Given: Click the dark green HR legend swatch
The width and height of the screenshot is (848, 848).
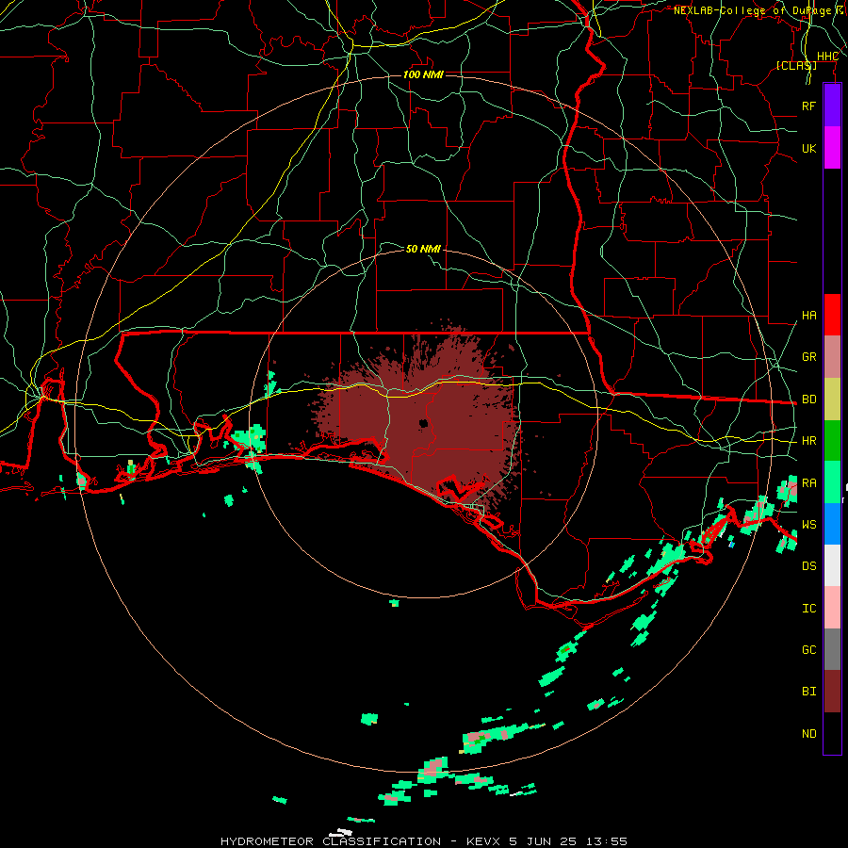Looking at the screenshot, I should 832,441.
